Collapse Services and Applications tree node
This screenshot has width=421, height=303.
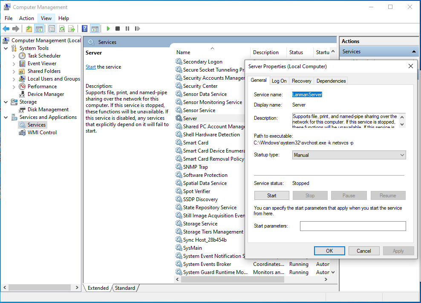point(6,117)
